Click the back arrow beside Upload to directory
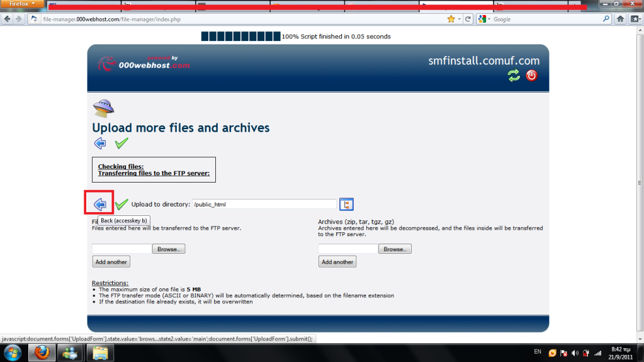This screenshot has height=362, width=644. tap(99, 204)
